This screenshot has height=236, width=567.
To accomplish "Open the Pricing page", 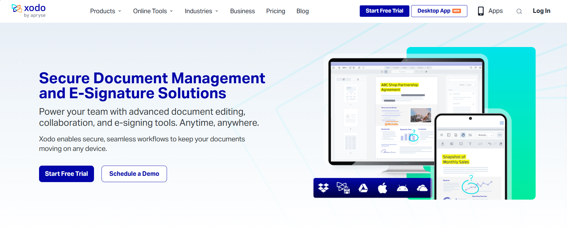I will 275,11.
